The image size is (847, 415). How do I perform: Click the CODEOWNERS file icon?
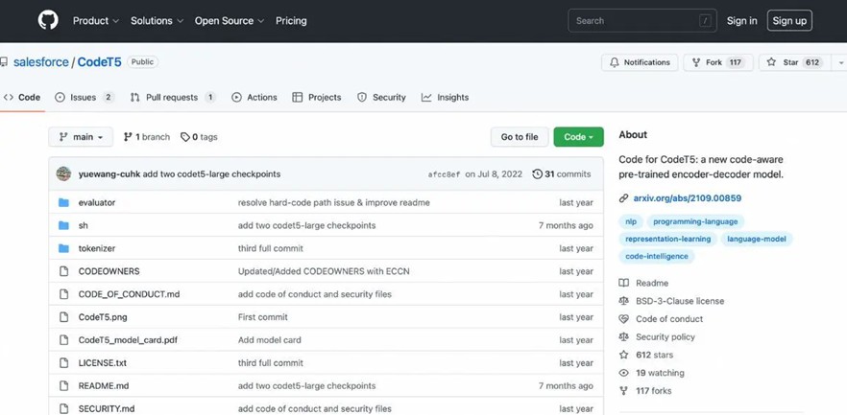(x=63, y=271)
